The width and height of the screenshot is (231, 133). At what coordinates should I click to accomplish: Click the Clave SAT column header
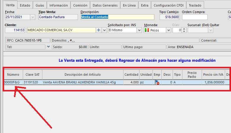coord(33,75)
